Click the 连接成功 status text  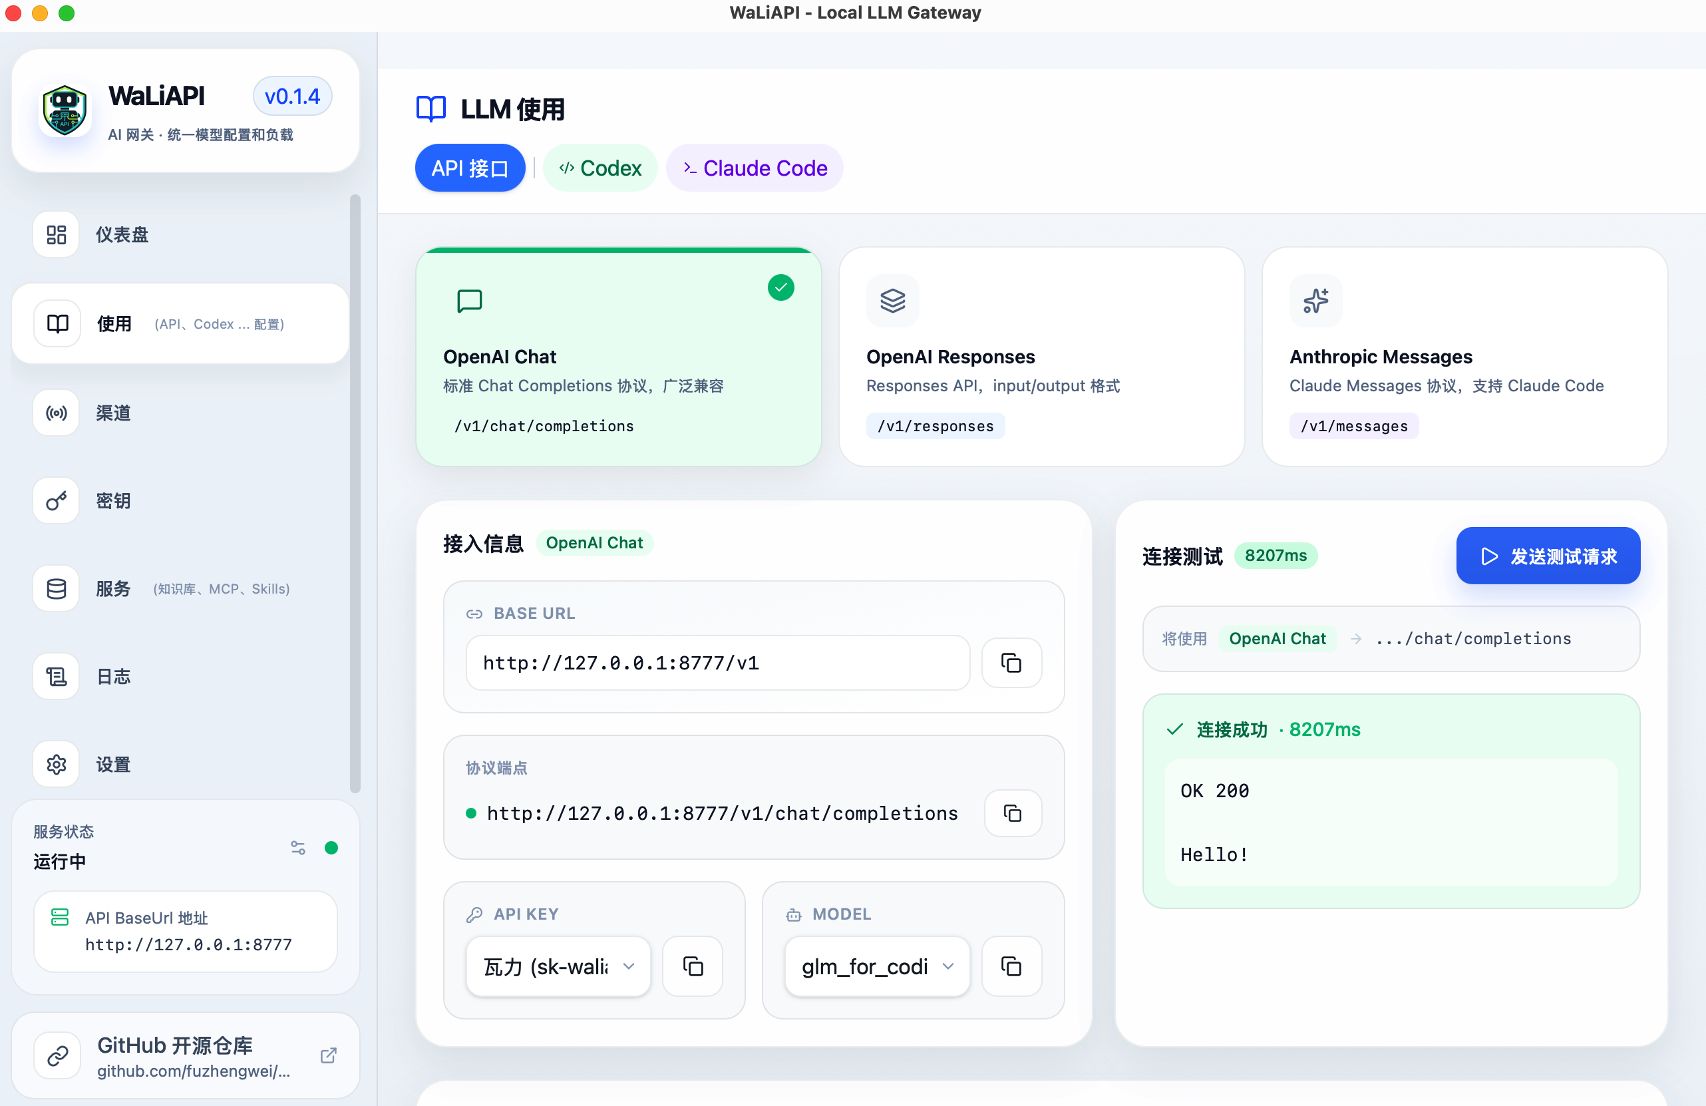pyautogui.click(x=1232, y=731)
